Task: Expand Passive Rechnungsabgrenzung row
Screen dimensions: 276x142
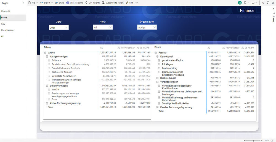Action: 157,107
